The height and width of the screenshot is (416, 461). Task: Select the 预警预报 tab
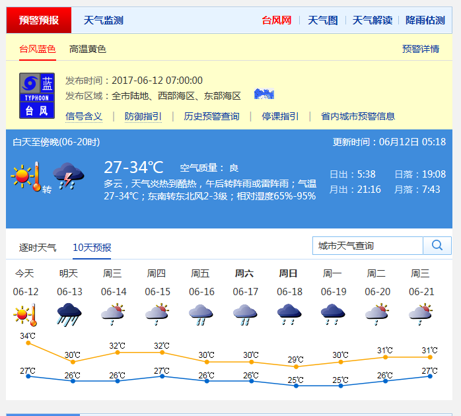(x=38, y=20)
